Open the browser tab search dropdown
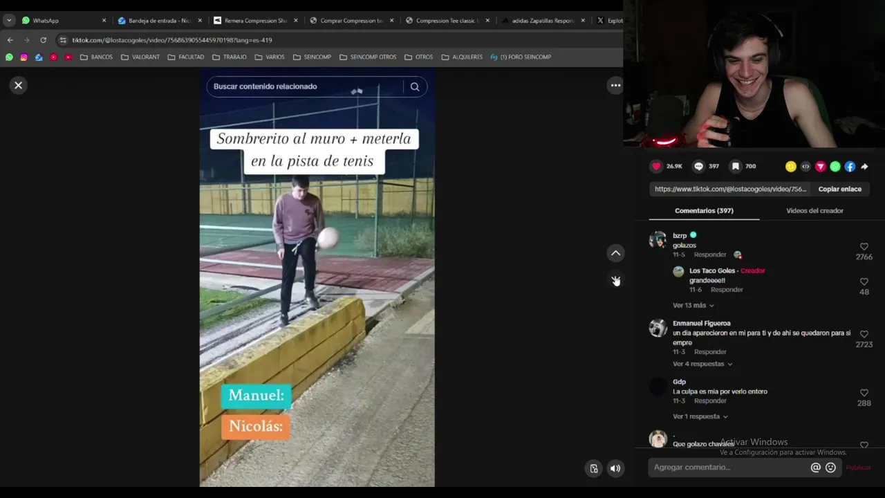Viewport: 885px width, 498px height. (9, 21)
